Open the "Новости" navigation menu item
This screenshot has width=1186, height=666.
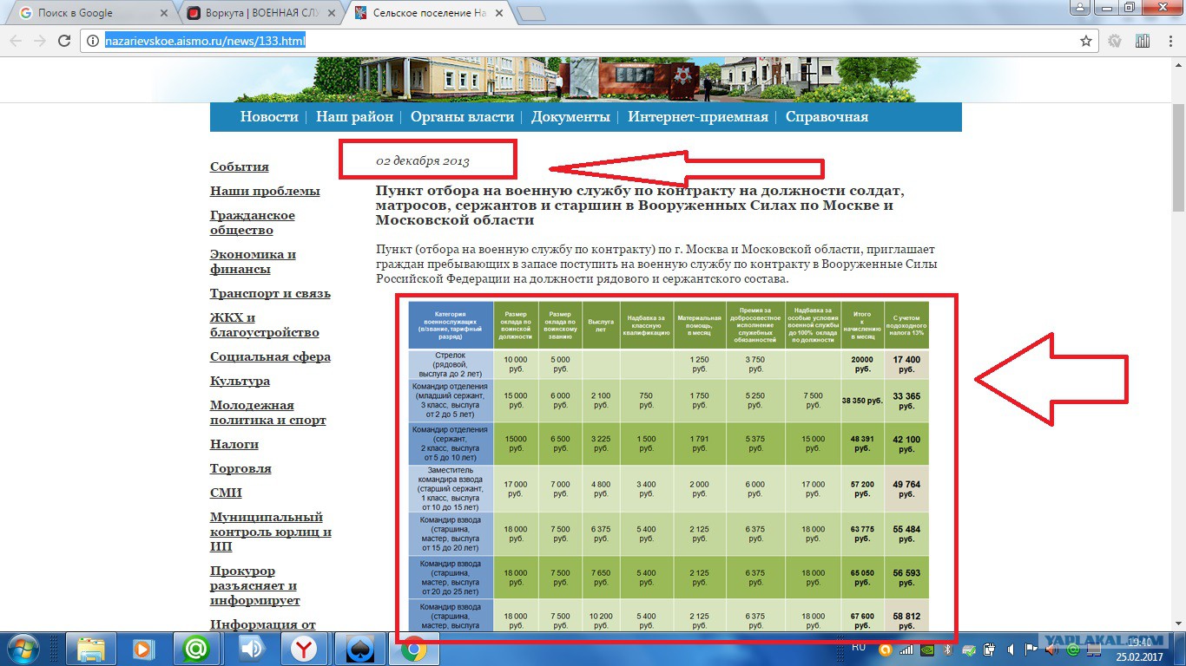(x=269, y=117)
